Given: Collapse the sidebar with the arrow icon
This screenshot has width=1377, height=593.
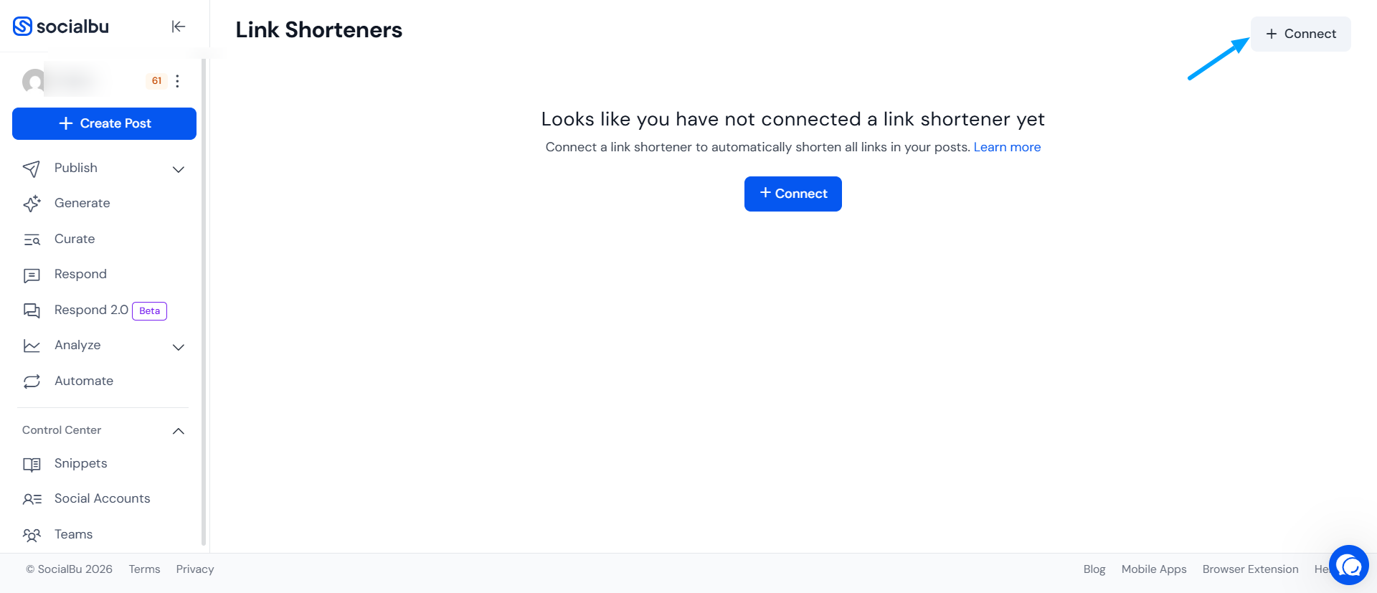Looking at the screenshot, I should (179, 27).
